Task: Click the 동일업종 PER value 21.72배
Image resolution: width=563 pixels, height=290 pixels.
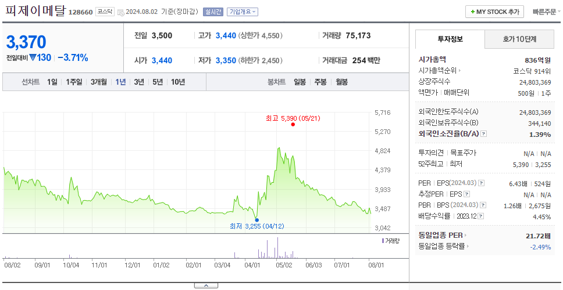Action: tap(537, 236)
